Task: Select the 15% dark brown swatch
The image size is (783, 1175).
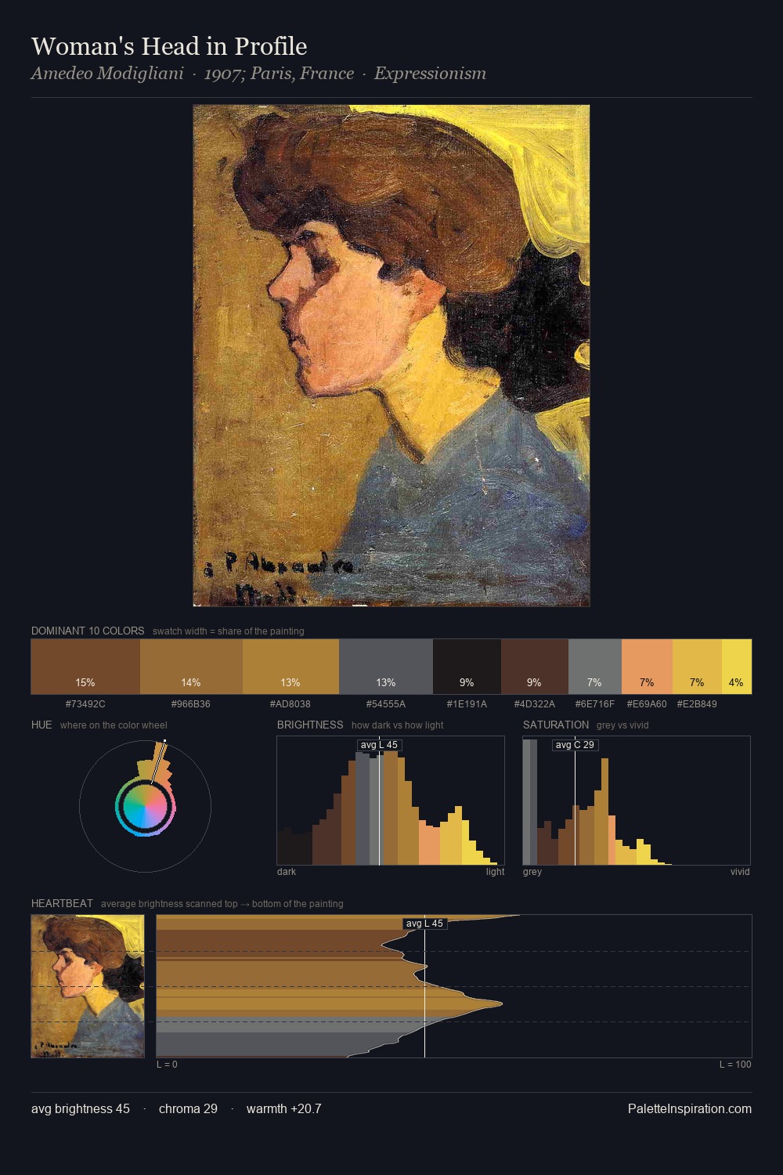Action: 85,667
